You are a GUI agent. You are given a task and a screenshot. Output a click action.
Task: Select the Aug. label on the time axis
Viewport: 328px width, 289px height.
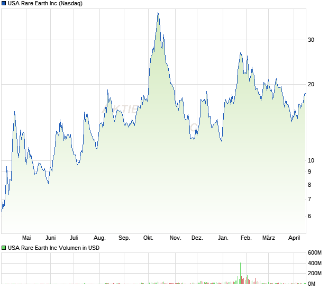(99, 238)
